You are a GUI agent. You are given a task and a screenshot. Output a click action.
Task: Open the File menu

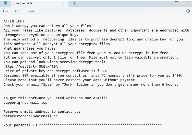[x=6, y=11]
